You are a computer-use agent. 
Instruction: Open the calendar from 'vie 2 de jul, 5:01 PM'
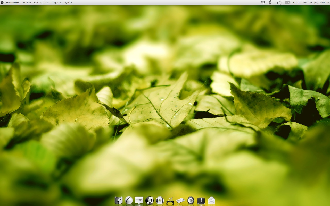pos(316,3)
